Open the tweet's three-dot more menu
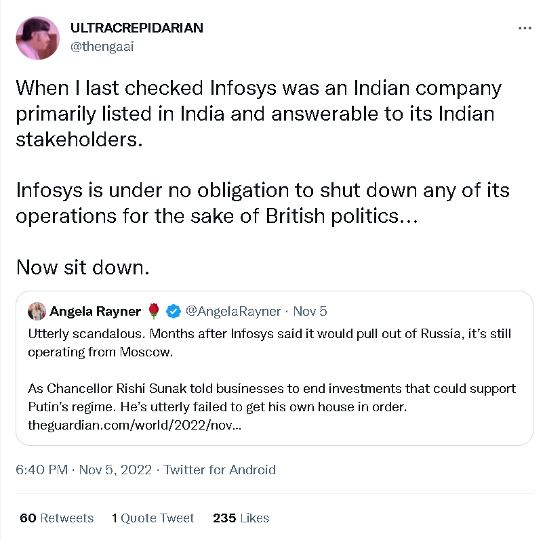This screenshot has width=545, height=540. pos(525,28)
